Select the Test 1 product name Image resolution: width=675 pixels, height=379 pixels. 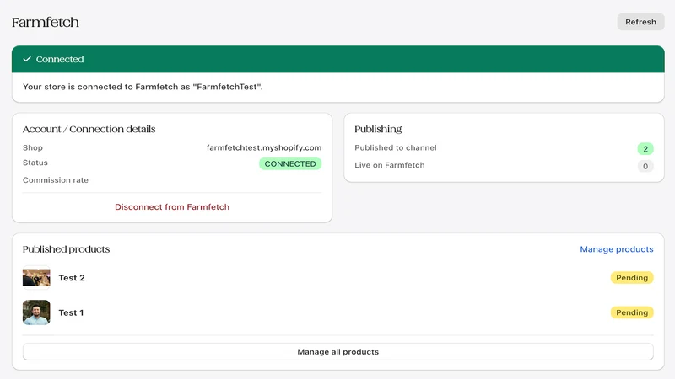tap(71, 312)
